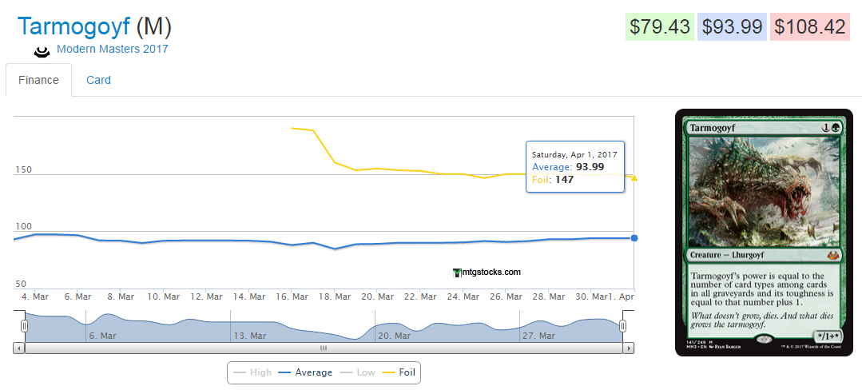
Task: Click the mtgstocks.com logo icon on chart
Action: click(457, 273)
